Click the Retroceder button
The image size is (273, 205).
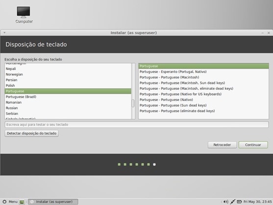222,145
